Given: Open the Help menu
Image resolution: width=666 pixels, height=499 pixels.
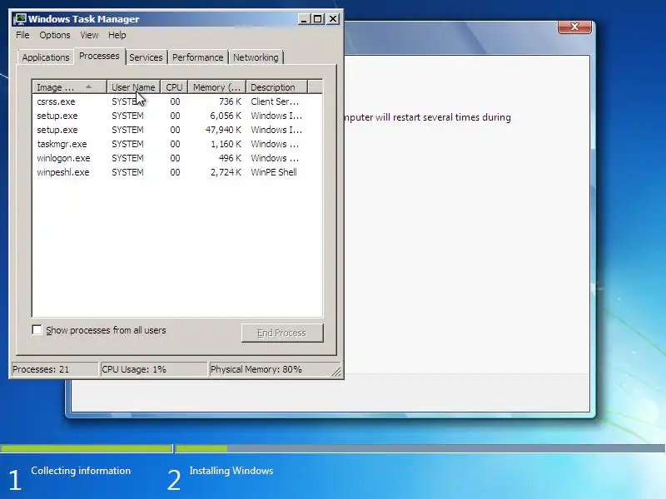Looking at the screenshot, I should pos(117,35).
